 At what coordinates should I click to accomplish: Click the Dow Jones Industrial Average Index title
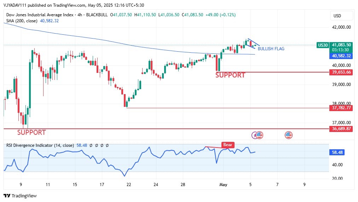tap(39, 15)
